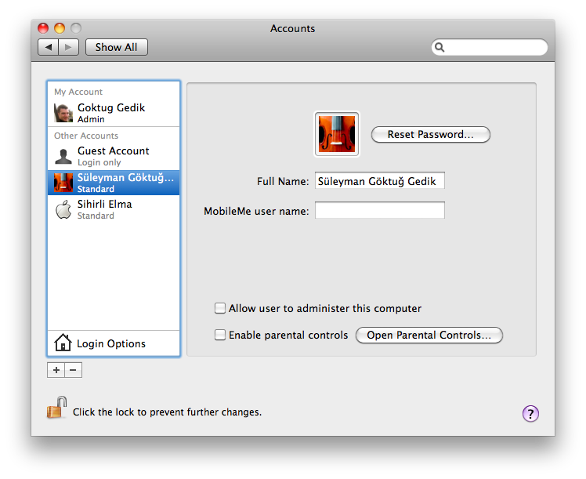
Task: Toggle Enable parental controls checkbox
Action: [221, 335]
